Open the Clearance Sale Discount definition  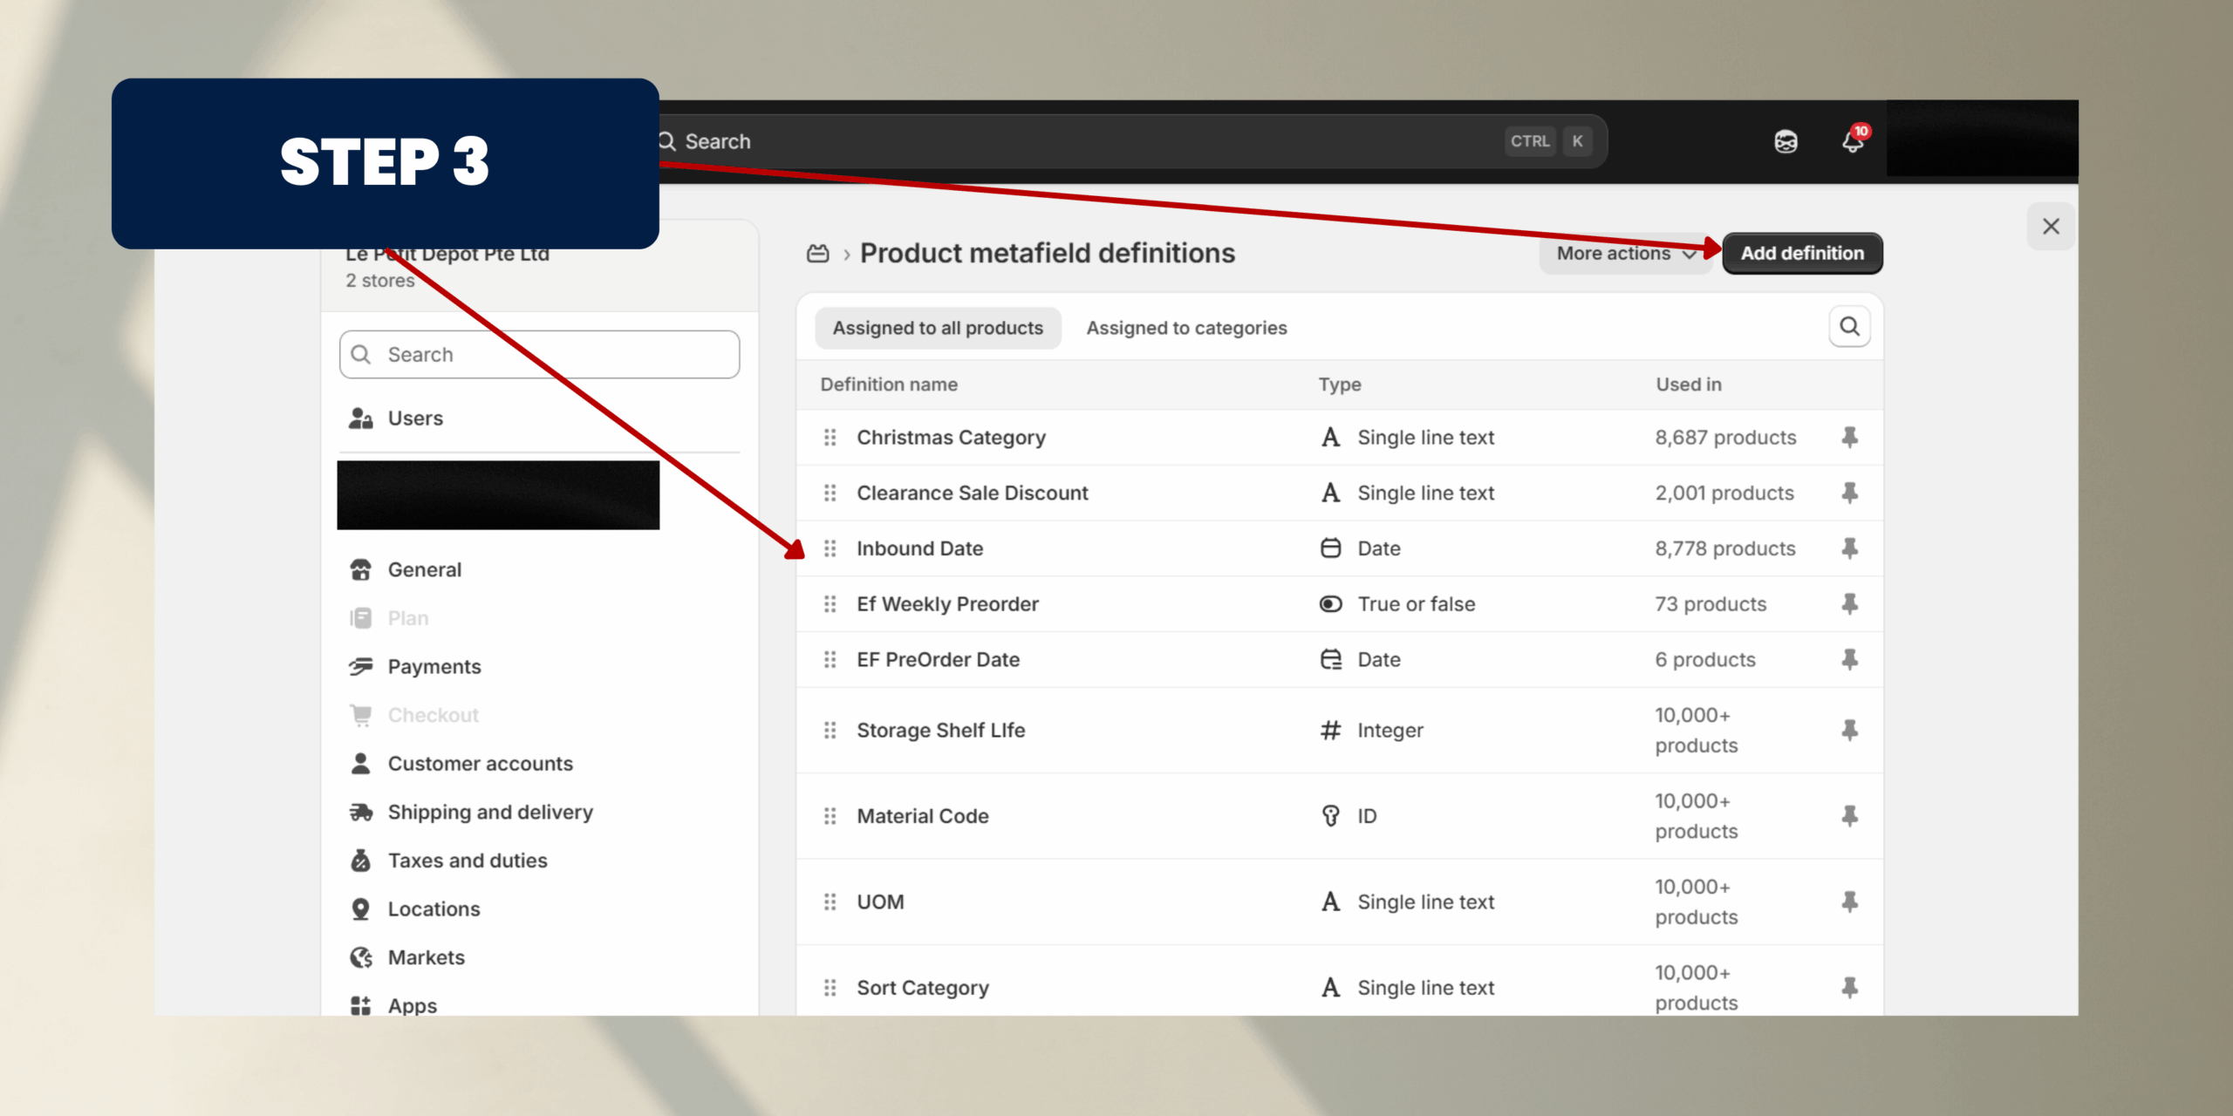972,493
